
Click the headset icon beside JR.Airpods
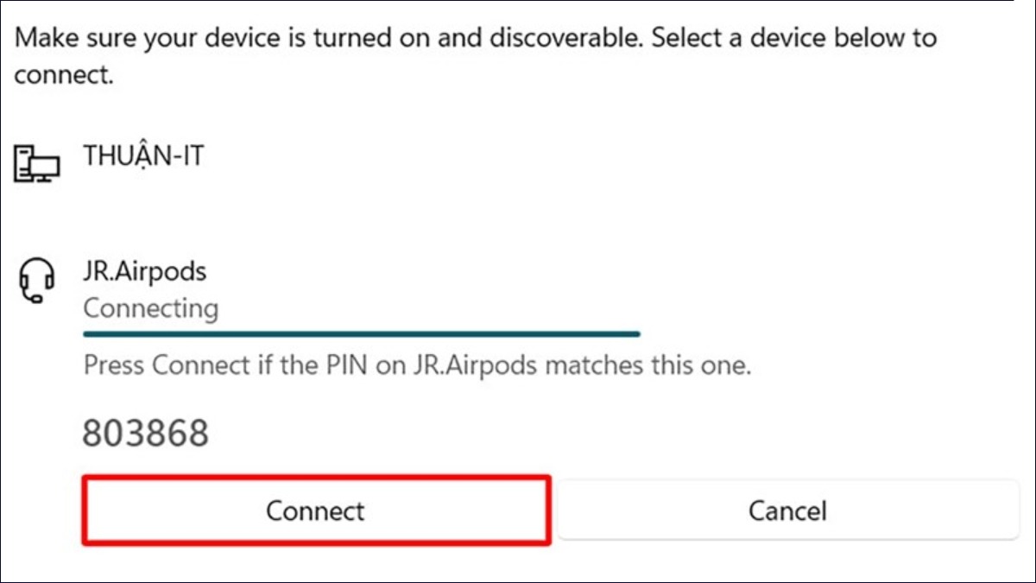tap(37, 281)
